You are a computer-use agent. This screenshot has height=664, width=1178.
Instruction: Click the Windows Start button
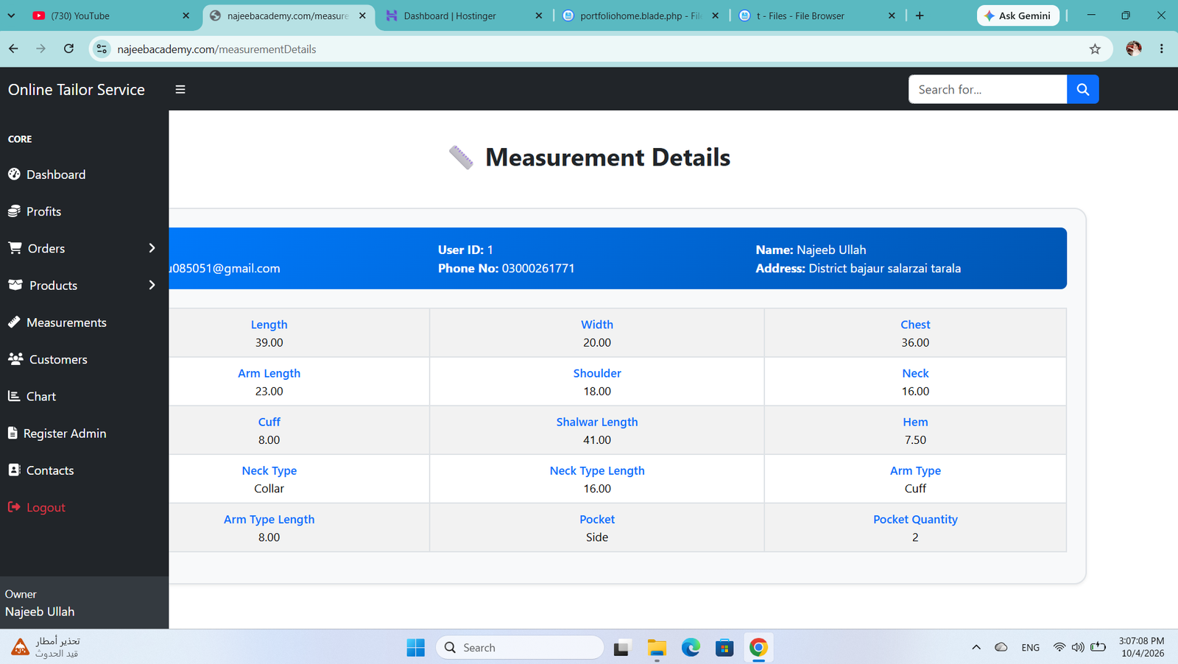click(x=416, y=647)
